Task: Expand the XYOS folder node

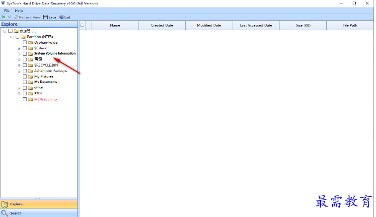Action: click(x=19, y=94)
